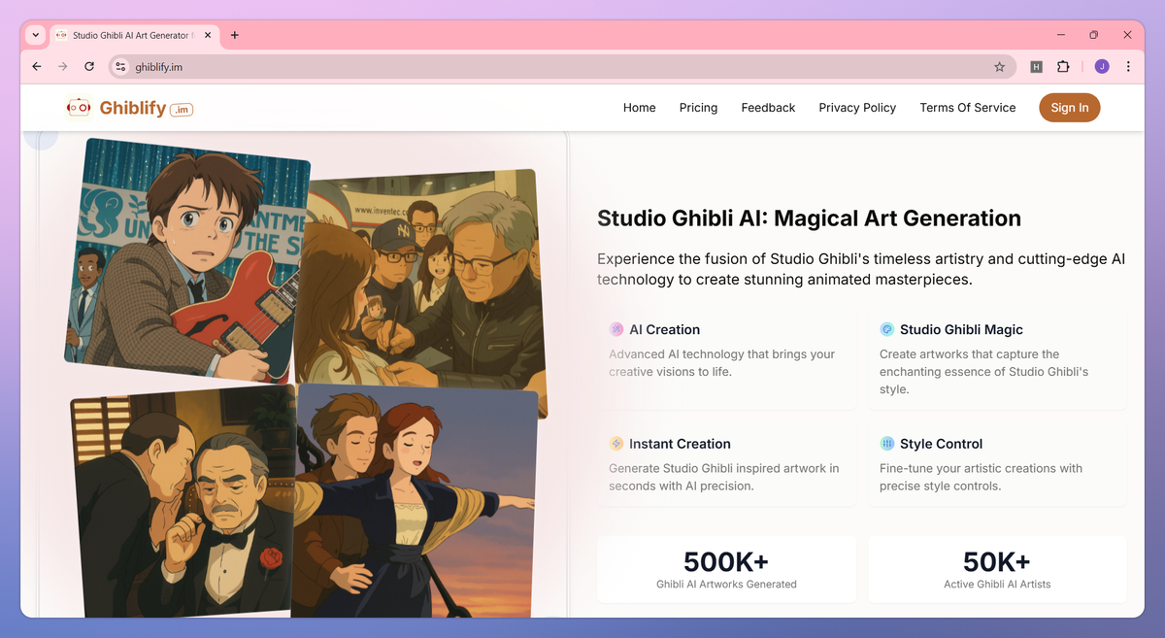Image resolution: width=1165 pixels, height=638 pixels.
Task: Click the 50K+ statistic
Action: coord(997,561)
